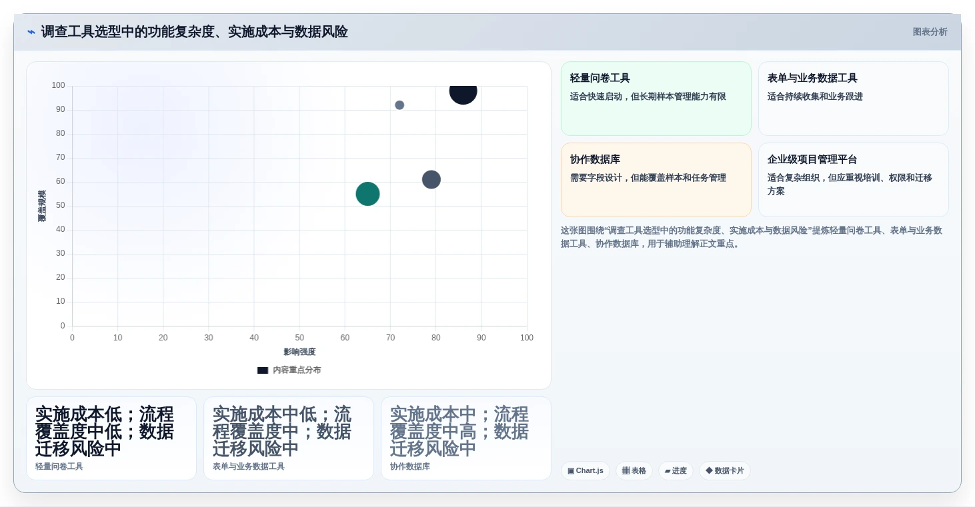The width and height of the screenshot is (975, 507).
Task: Click the text 适合持续收集和业务跟进
Action: coord(815,97)
